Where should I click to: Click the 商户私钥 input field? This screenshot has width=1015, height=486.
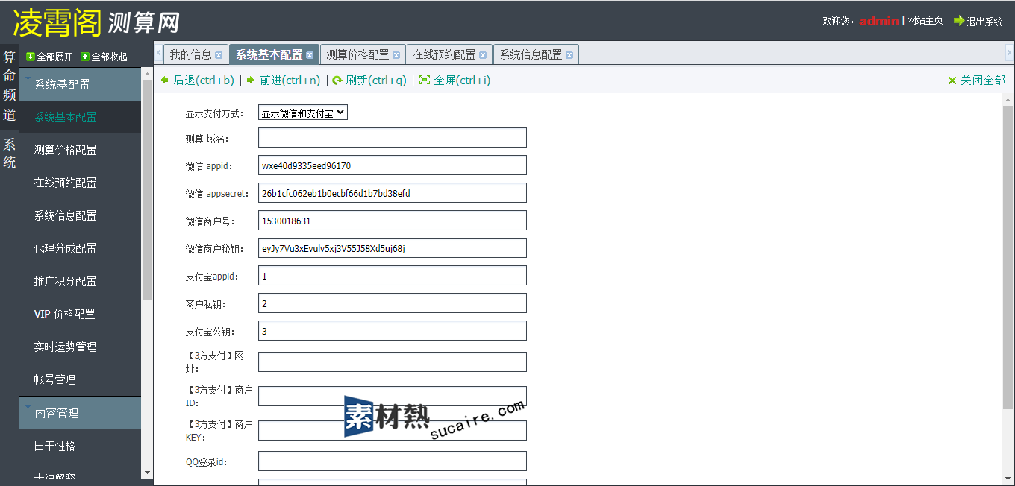pos(393,303)
